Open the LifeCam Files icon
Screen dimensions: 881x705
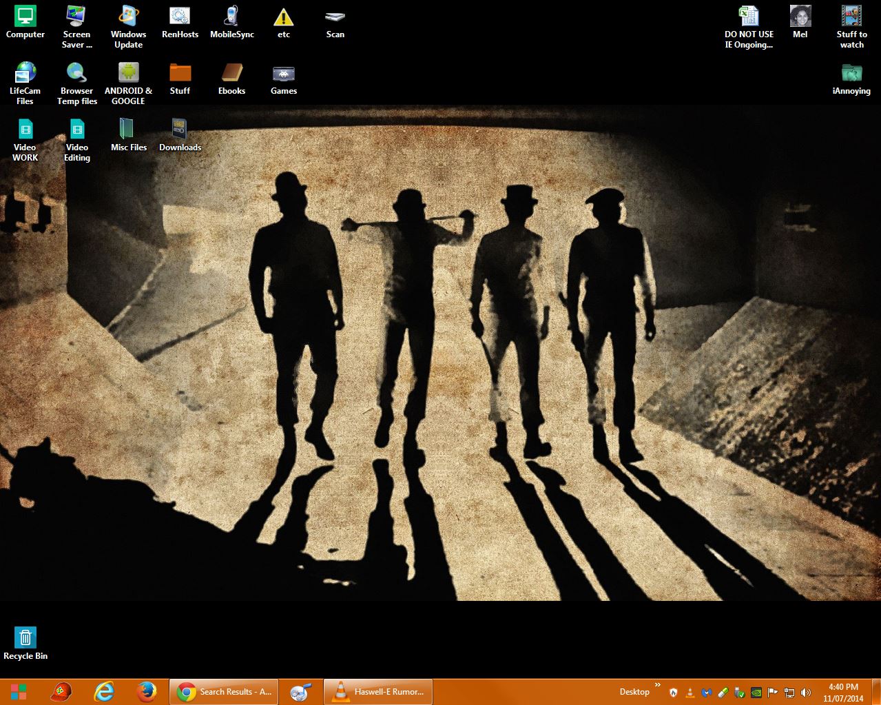(x=25, y=84)
